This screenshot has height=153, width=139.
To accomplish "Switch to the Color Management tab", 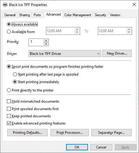I will pos(78,15).
